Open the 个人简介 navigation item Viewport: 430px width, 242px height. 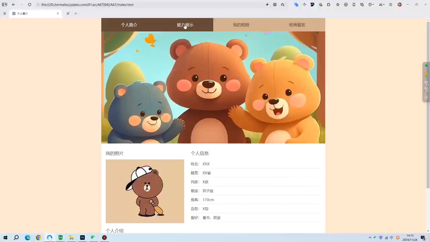tap(129, 25)
